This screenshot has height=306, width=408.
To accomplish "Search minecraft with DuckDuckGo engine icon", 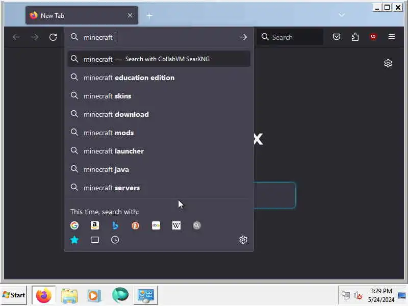I will pos(135,225).
